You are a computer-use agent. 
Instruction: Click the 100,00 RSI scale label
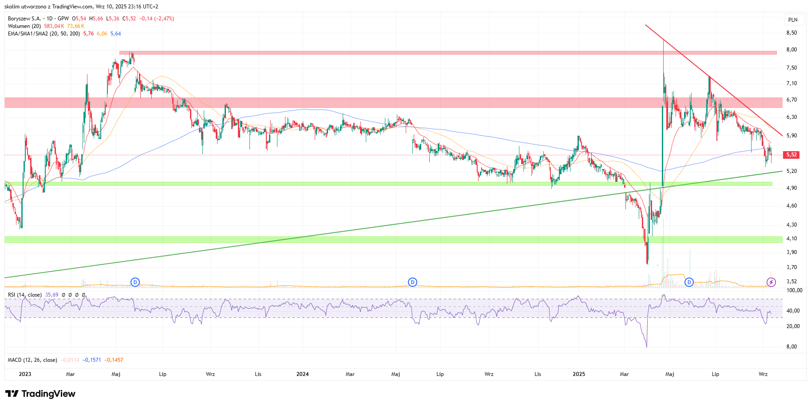pyautogui.click(x=794, y=290)
